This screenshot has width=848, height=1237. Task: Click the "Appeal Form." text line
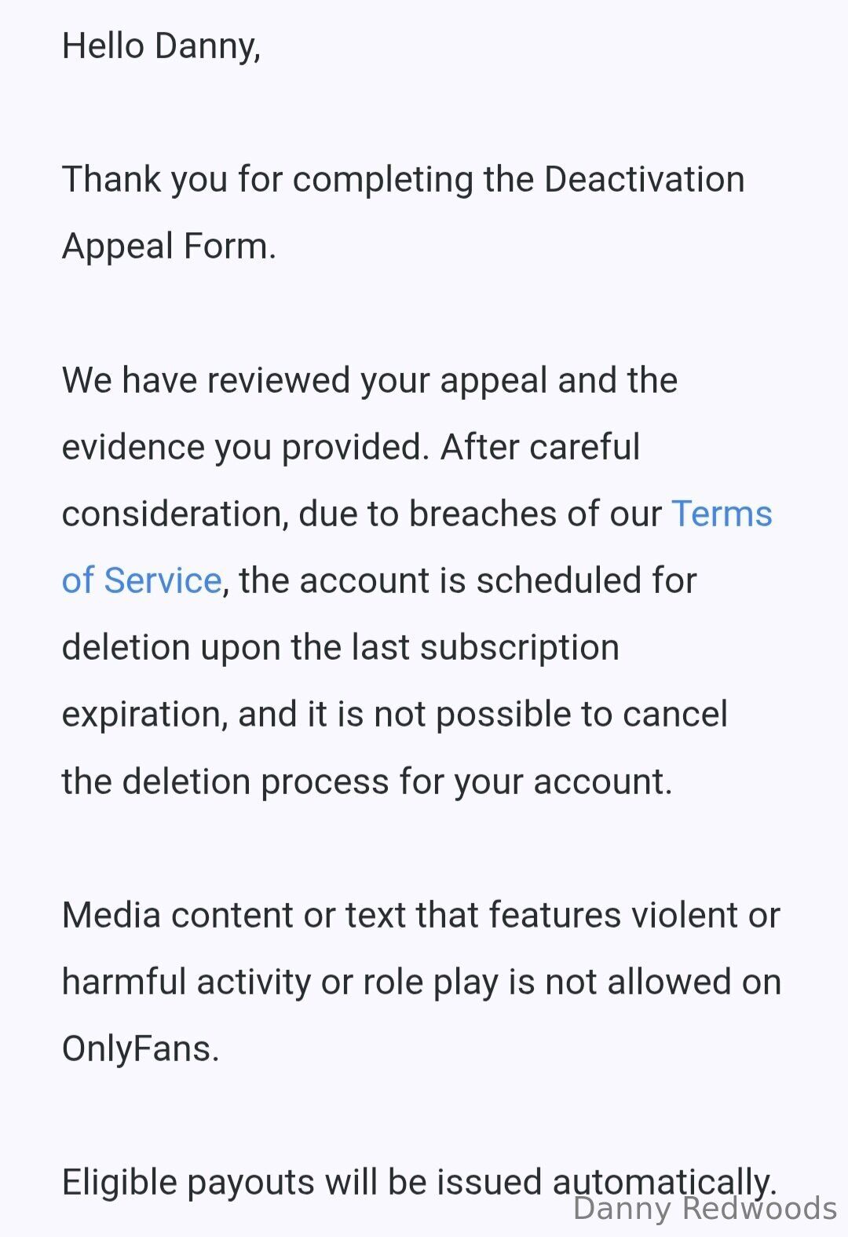[169, 246]
